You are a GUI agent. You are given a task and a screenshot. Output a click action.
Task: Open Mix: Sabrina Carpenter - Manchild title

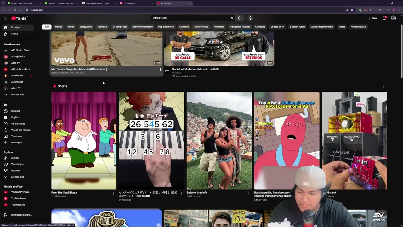[79, 69]
